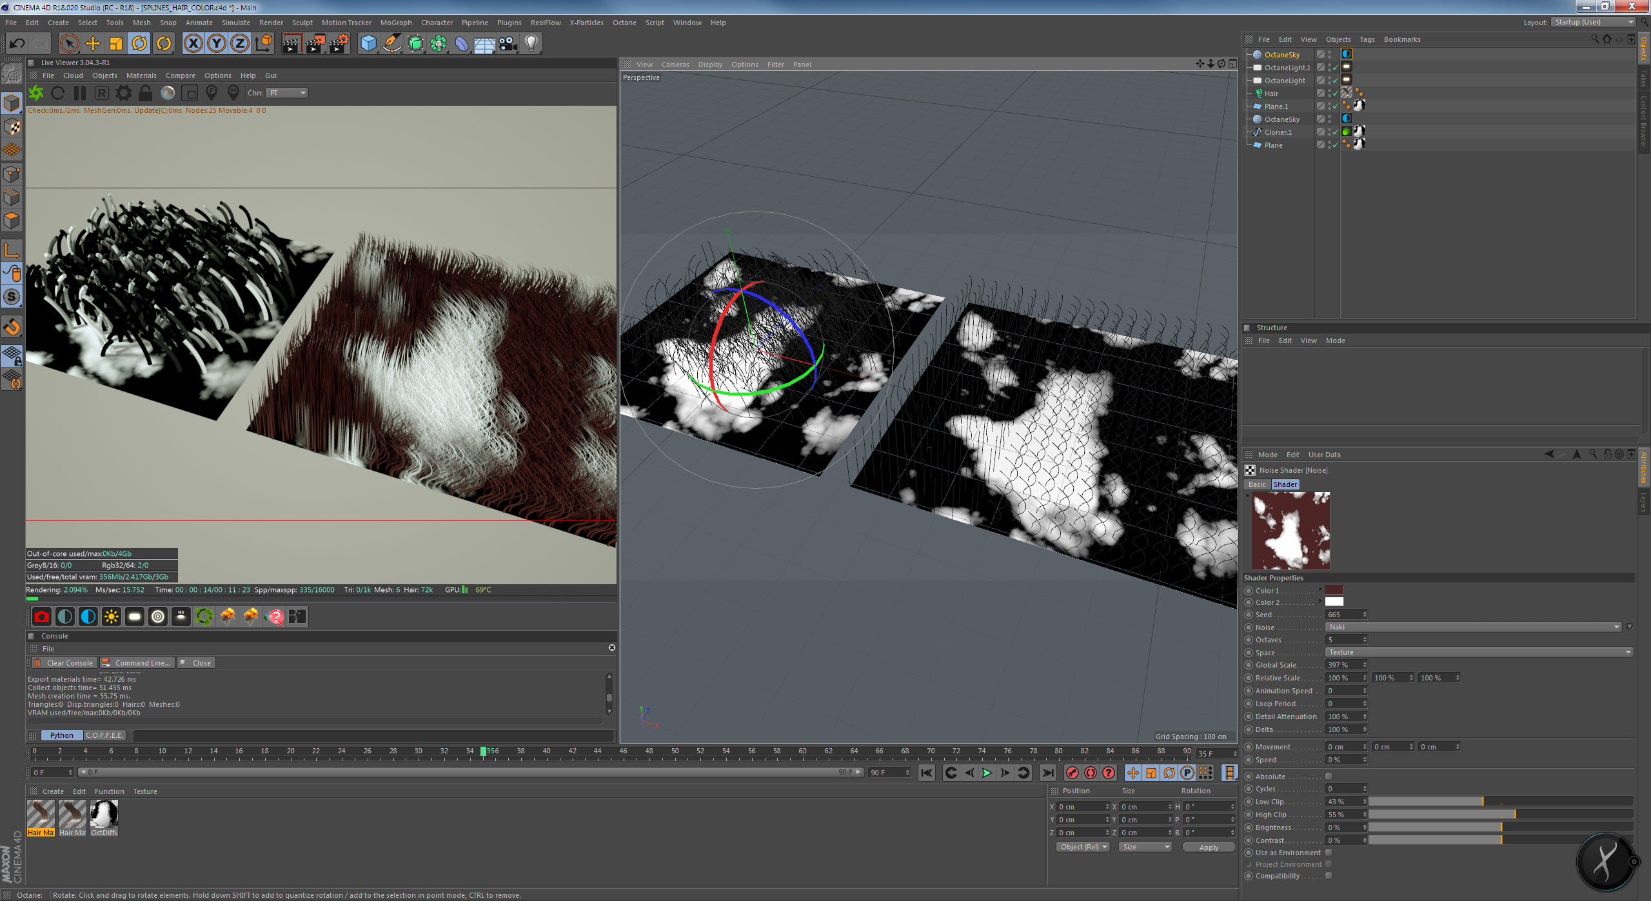Pause rendering in Live Viewer
Screen dimensions: 1651x901
coord(80,93)
